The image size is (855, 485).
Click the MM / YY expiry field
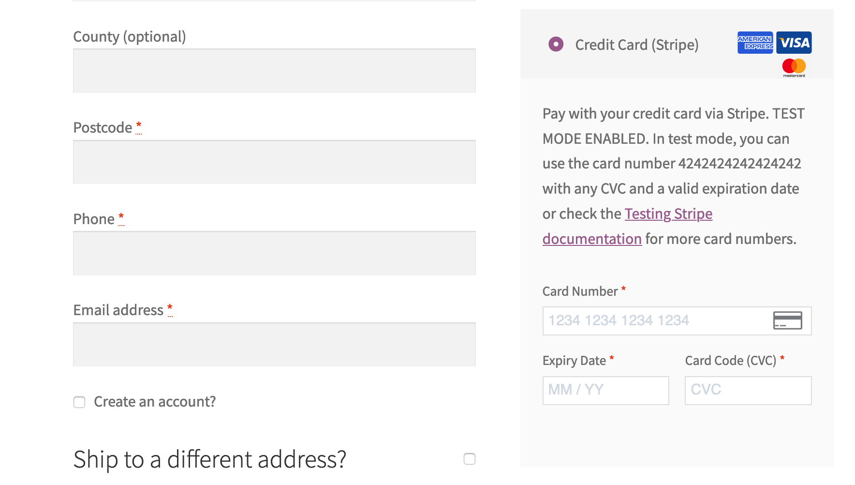point(605,390)
